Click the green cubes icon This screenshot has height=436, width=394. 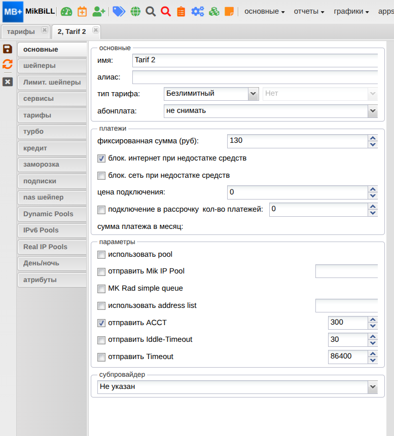click(214, 12)
